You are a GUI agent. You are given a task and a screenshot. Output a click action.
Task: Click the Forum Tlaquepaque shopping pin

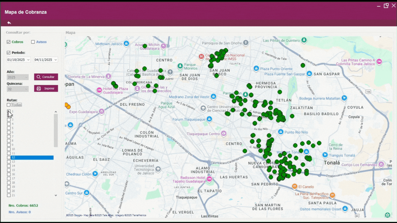coord(209,119)
